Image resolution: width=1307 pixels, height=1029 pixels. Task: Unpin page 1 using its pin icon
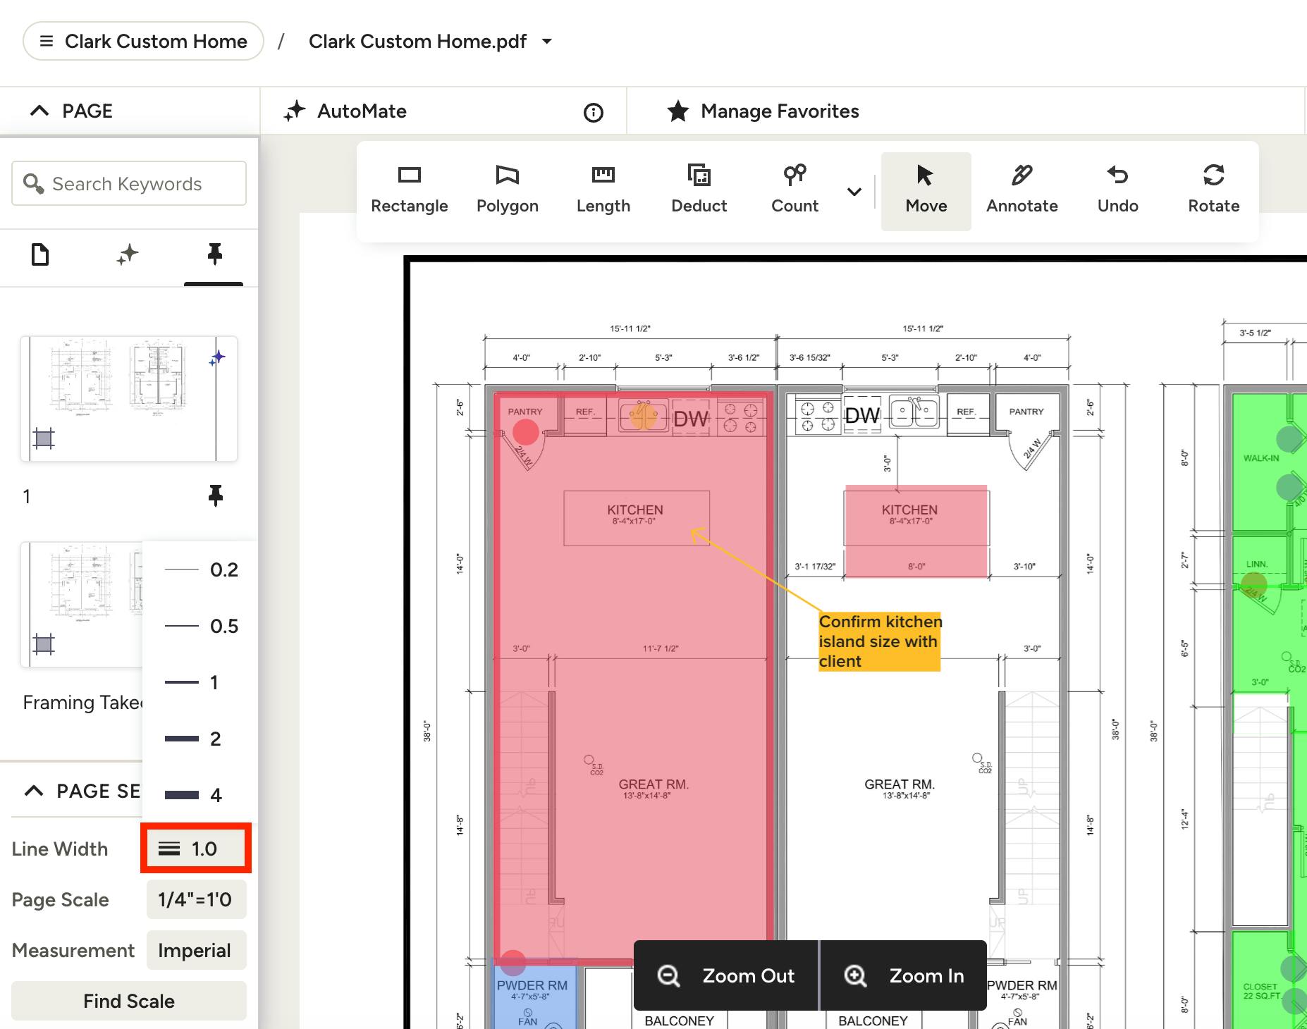pos(216,496)
